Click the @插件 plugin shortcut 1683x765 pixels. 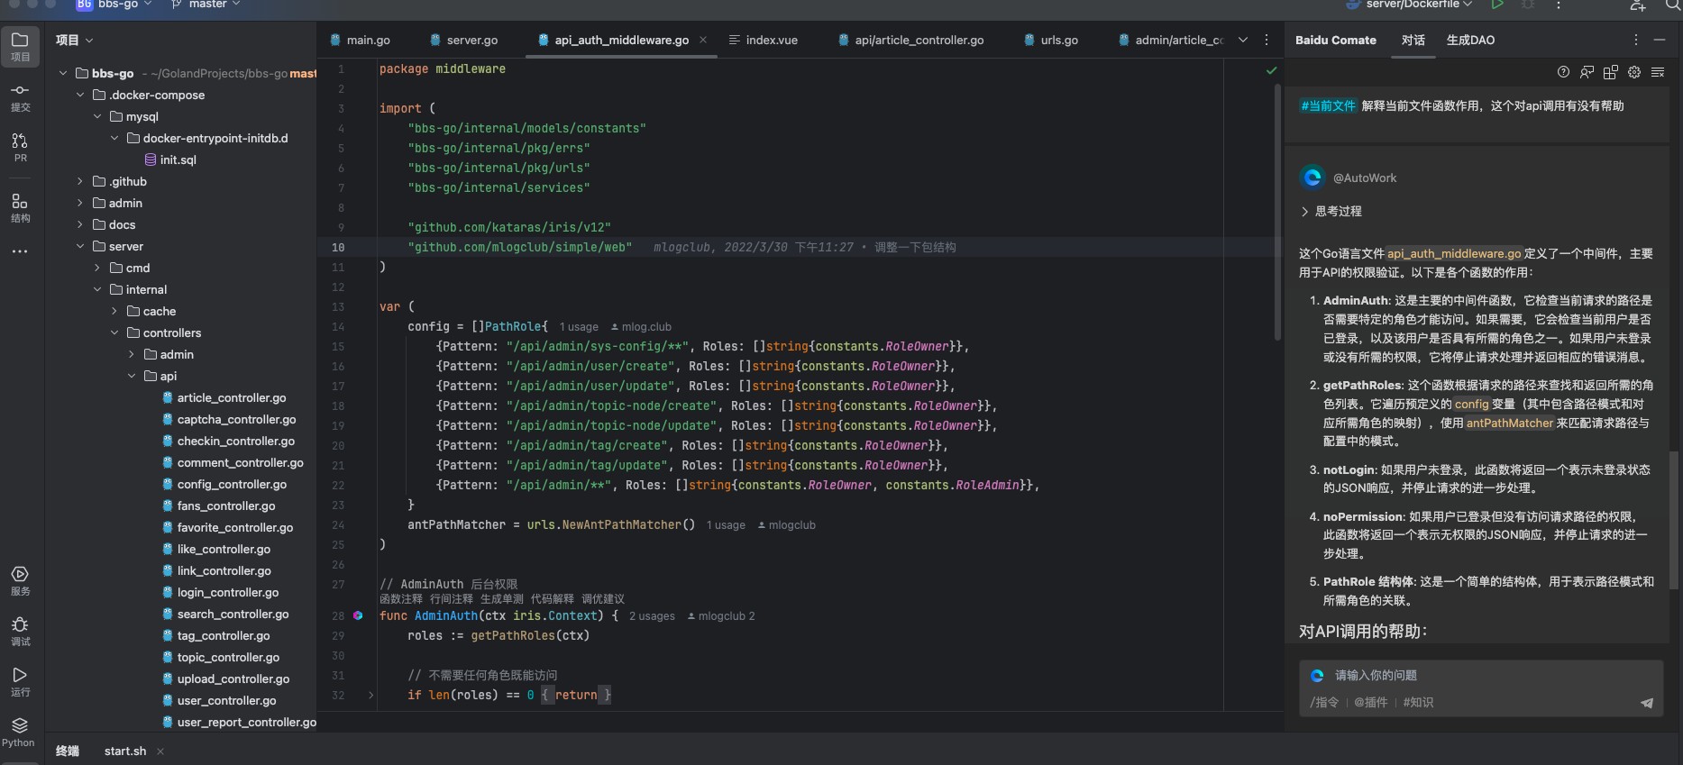pos(1371,703)
